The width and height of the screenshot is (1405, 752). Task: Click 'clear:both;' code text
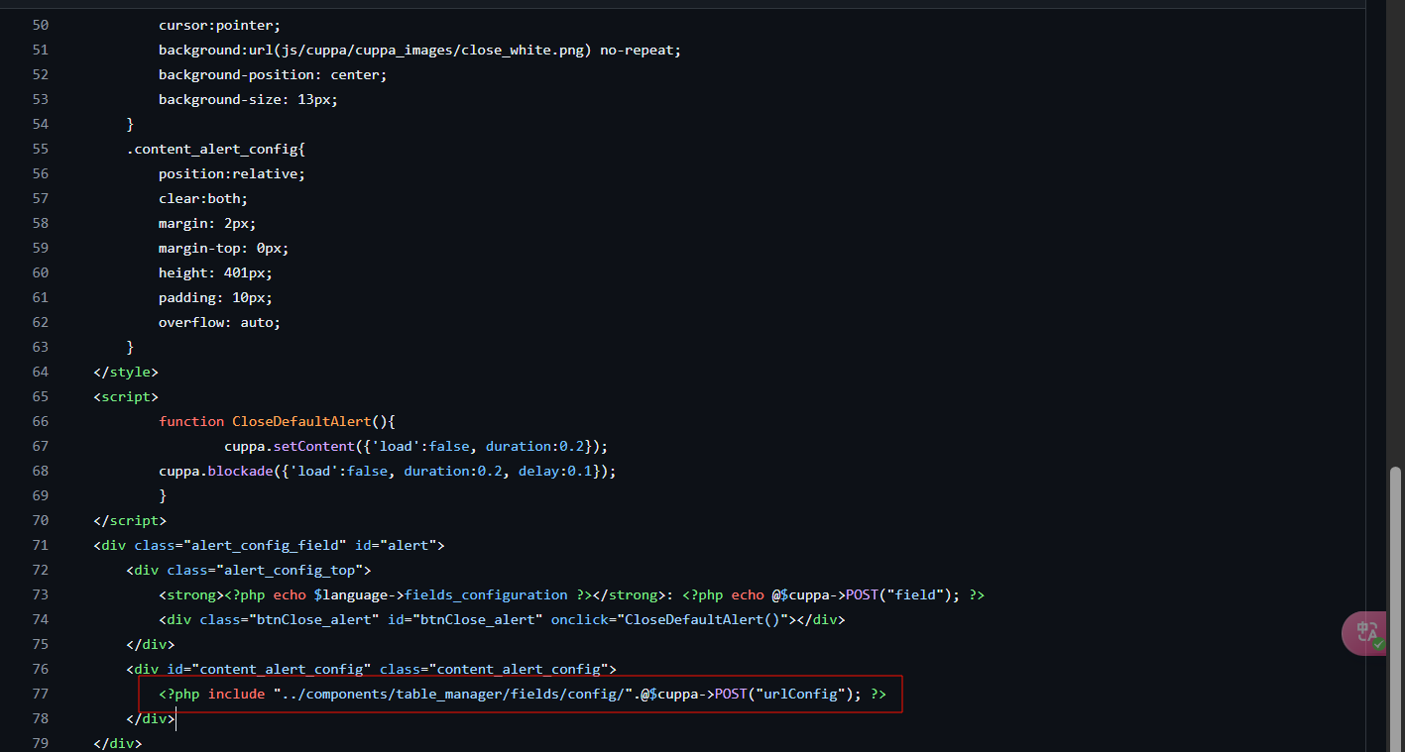pos(203,198)
